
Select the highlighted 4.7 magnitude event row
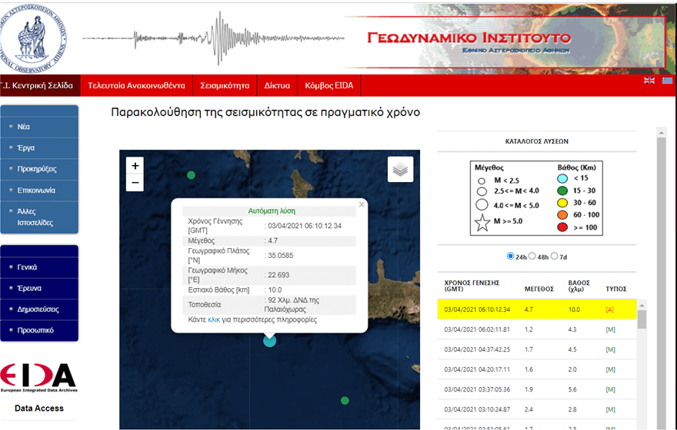click(536, 309)
